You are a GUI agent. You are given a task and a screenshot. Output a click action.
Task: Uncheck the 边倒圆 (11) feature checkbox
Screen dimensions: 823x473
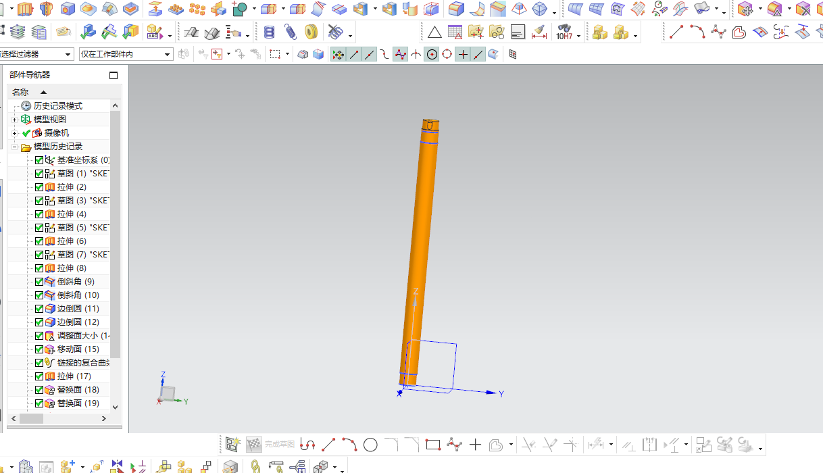(39, 309)
